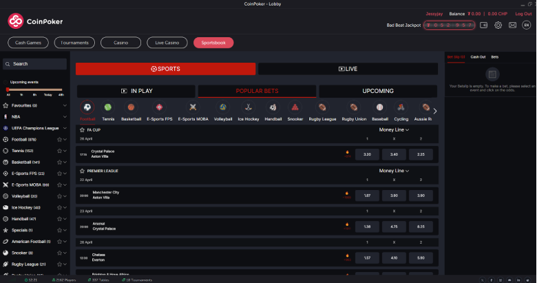Open the E-Sports MOBA sidebar row

[34, 185]
